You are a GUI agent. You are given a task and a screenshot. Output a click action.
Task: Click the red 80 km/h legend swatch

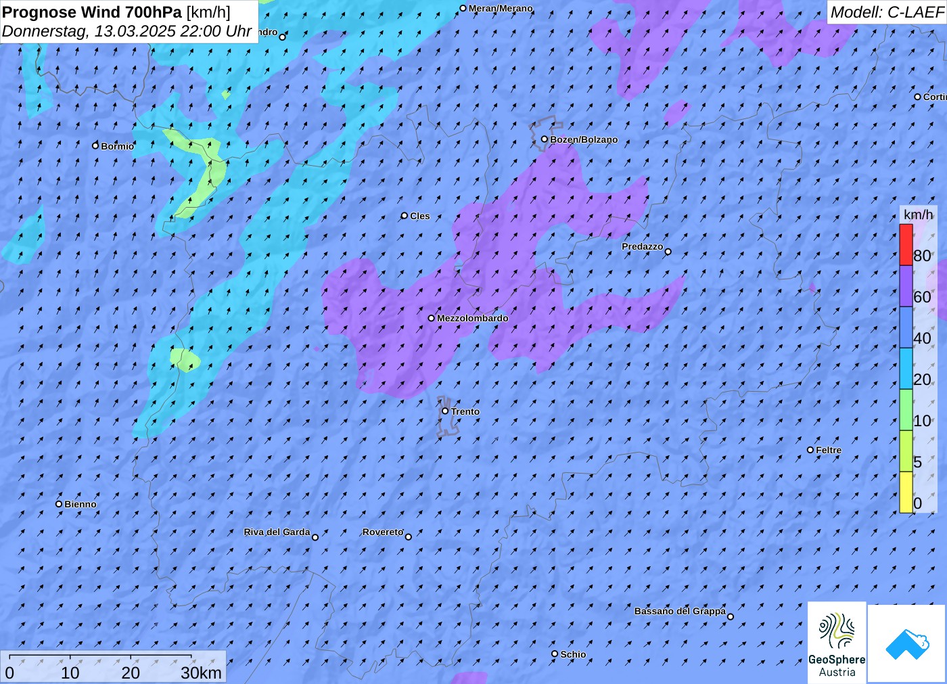click(x=906, y=245)
